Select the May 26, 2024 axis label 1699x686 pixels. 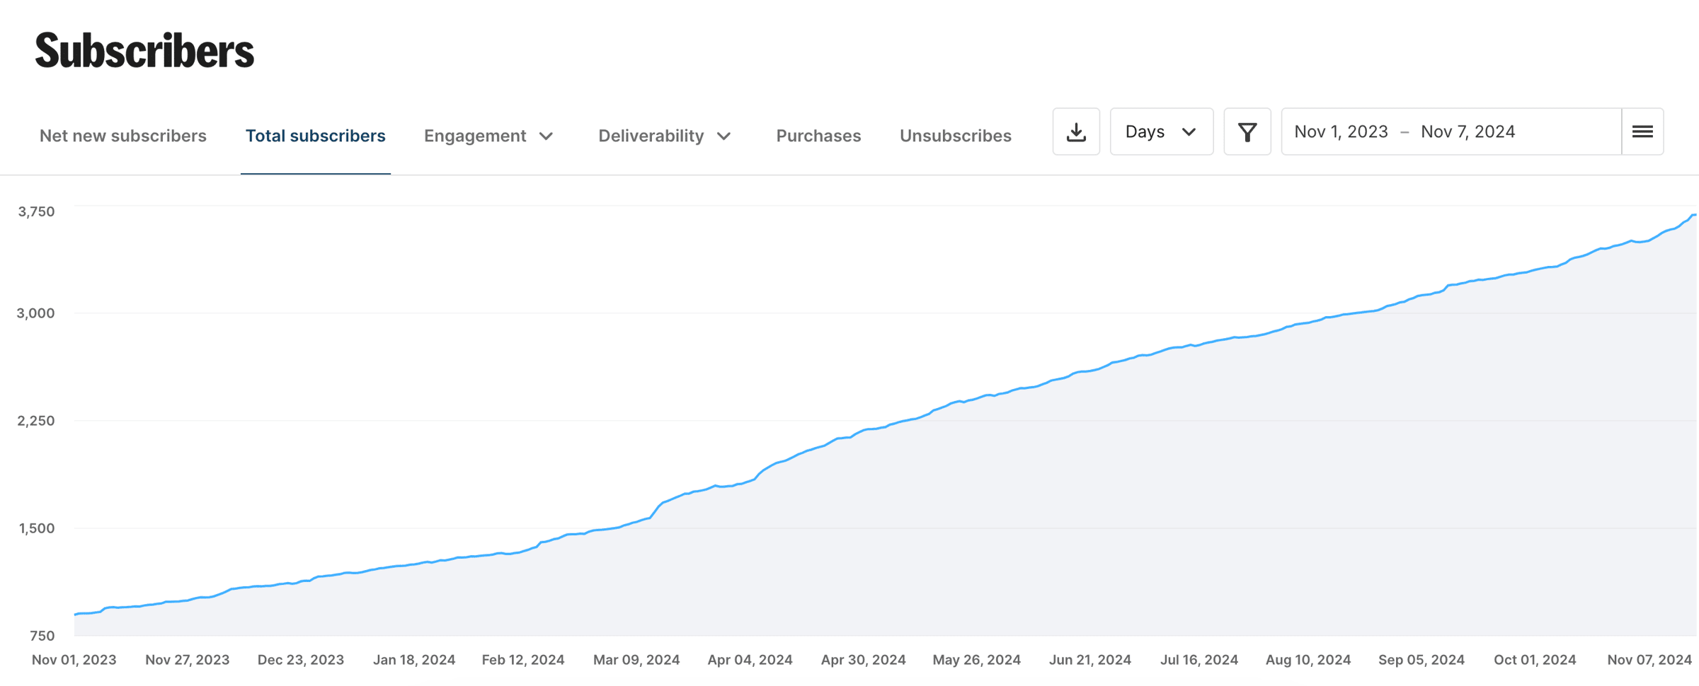pos(977,660)
